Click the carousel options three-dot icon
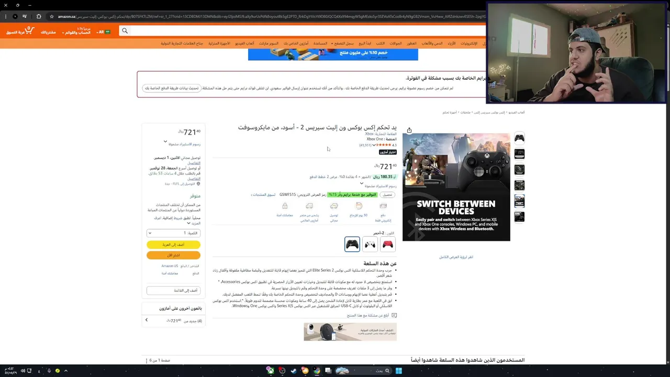This screenshot has height=377, width=670. 146,361
